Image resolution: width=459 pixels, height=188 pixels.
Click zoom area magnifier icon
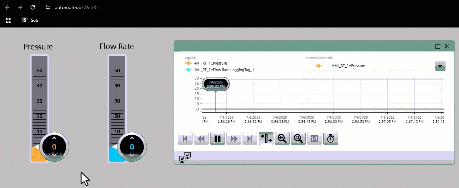[298, 139]
